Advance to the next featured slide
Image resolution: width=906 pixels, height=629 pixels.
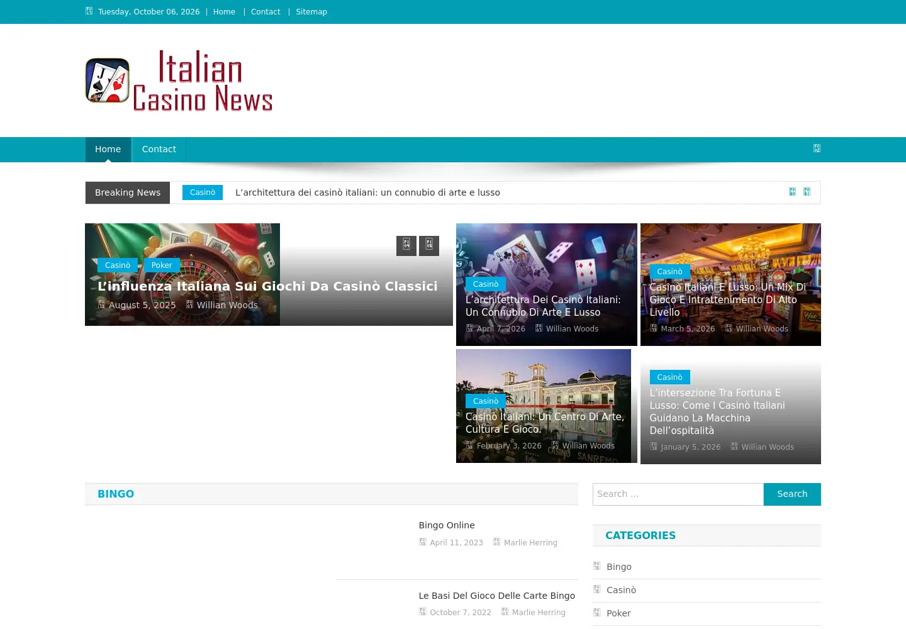429,245
